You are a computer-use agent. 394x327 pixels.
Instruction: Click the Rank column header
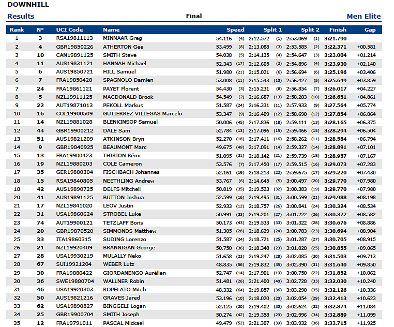click(17, 30)
